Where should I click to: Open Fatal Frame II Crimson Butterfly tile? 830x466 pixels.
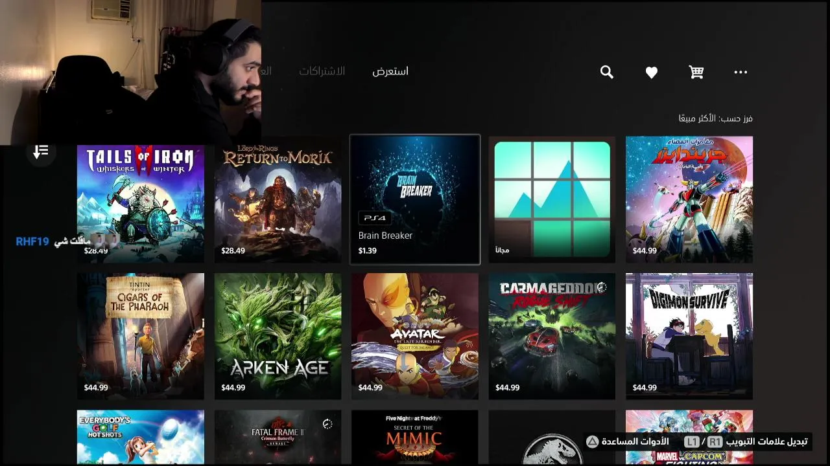pos(278,438)
